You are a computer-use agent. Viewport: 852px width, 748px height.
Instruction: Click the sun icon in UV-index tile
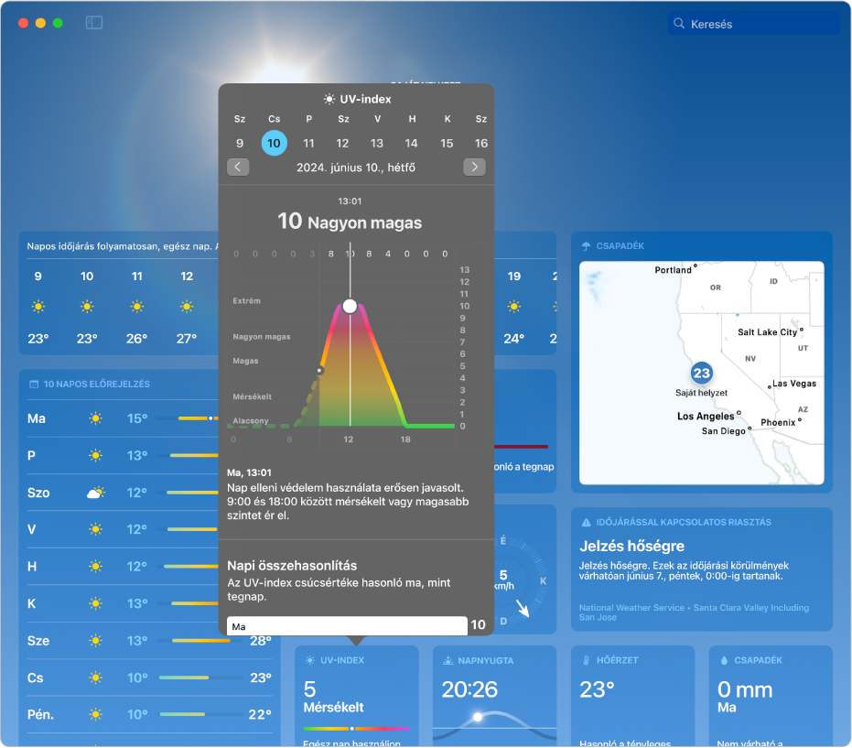309,661
